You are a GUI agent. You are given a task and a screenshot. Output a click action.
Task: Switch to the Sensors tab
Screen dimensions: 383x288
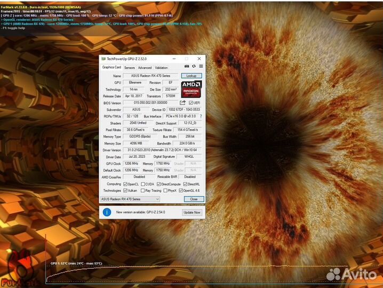coord(130,68)
